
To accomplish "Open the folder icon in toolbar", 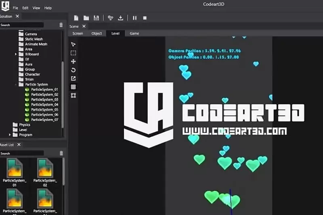I will tap(86, 18).
